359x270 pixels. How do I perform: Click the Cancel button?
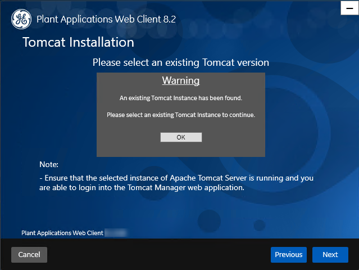pyautogui.click(x=29, y=255)
